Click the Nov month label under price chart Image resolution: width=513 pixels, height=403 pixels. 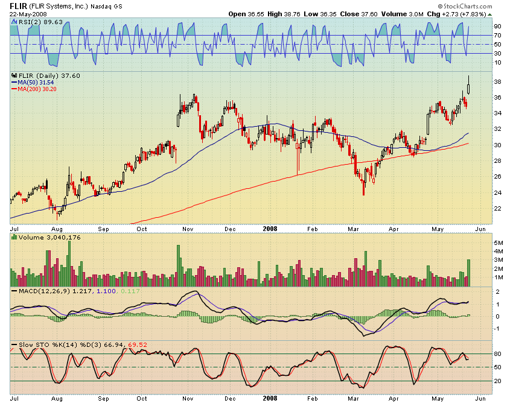pos(188,229)
